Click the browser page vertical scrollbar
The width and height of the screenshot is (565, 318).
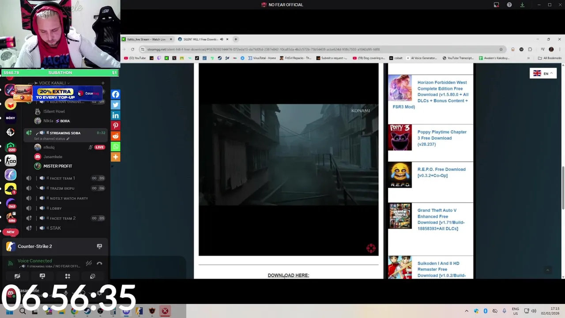[x=563, y=188]
